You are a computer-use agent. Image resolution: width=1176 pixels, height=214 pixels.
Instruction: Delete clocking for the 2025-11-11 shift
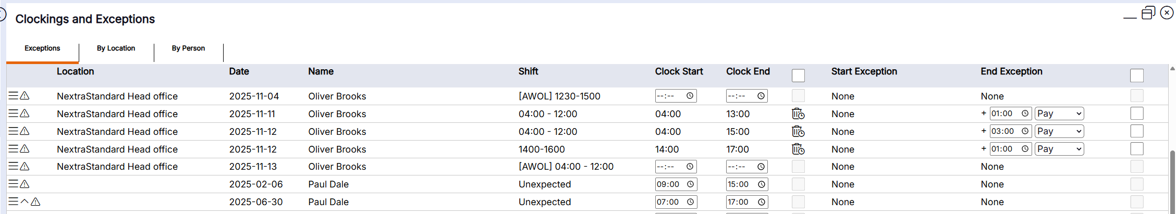pyautogui.click(x=798, y=114)
